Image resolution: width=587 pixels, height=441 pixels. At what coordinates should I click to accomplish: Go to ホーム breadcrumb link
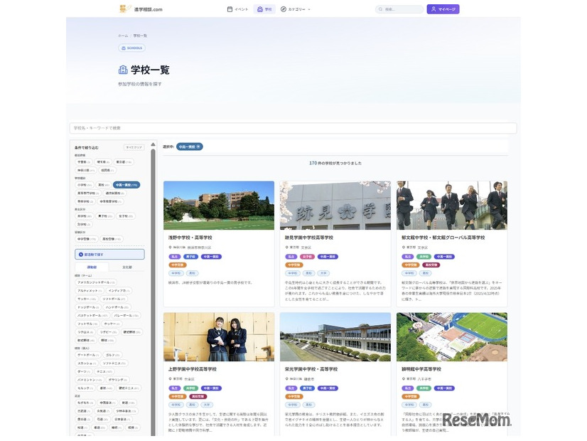pos(123,36)
